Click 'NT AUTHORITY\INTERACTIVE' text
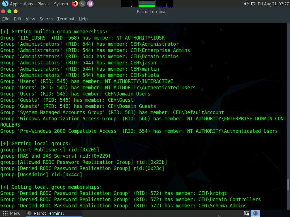 pos(139,81)
